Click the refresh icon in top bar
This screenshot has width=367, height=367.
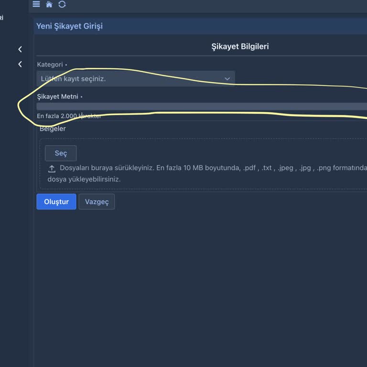(62, 4)
